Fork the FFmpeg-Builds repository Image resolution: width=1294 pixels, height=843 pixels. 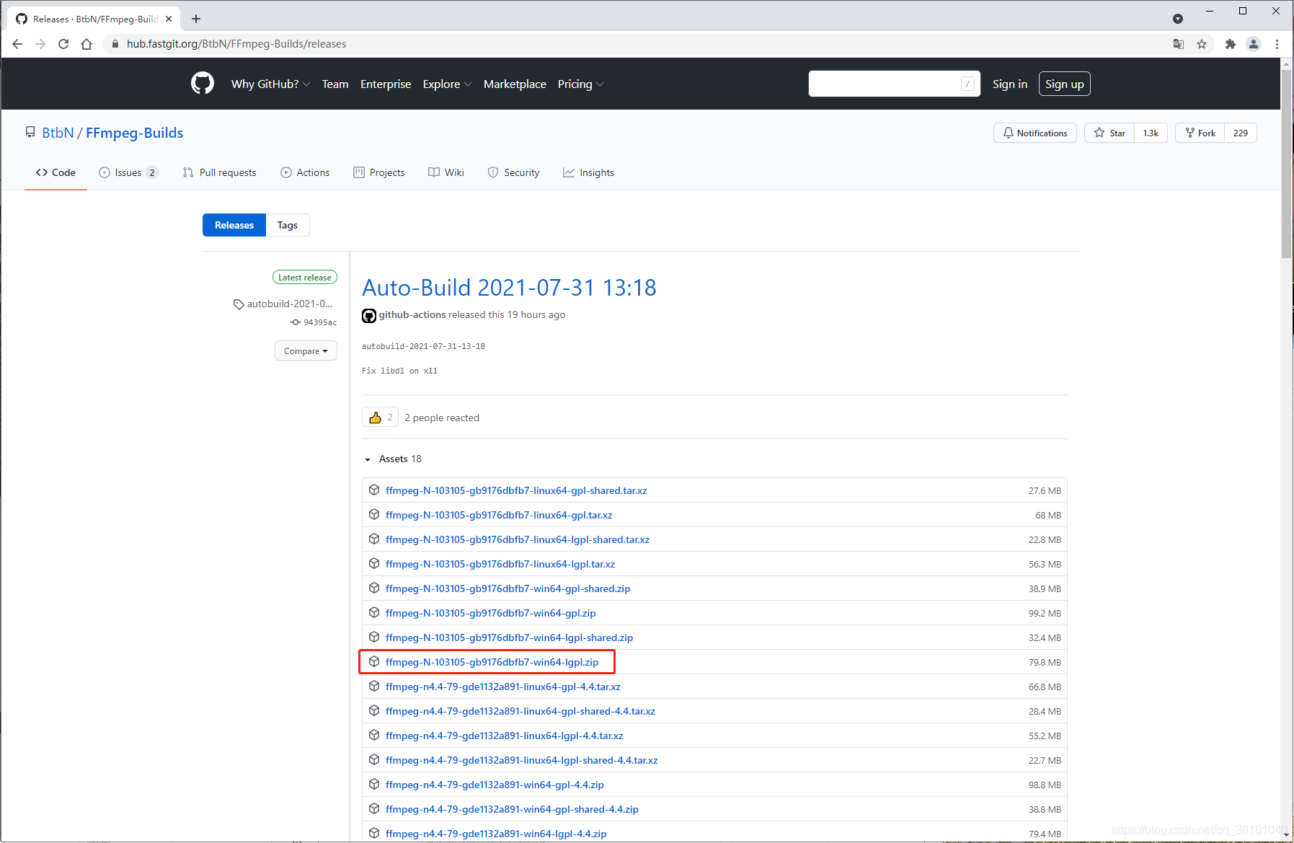[1200, 133]
